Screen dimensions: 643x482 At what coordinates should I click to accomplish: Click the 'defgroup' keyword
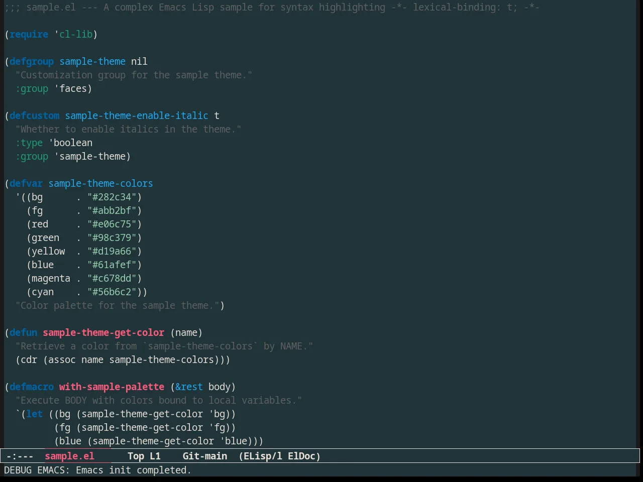pos(32,61)
